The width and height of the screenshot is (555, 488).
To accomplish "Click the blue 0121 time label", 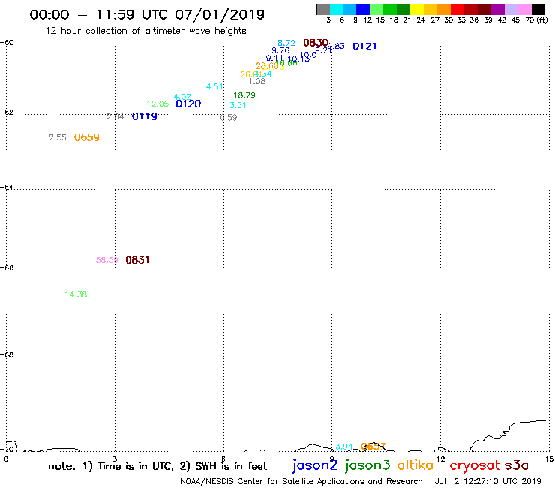I will click(364, 46).
